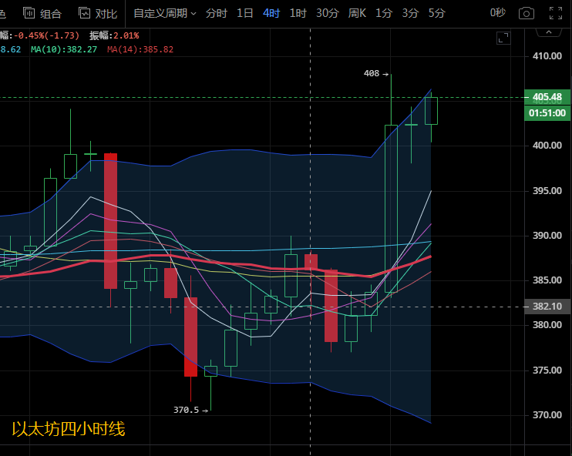
Task: Click the upward chevron tab above price axis
Action: (x=548, y=32)
